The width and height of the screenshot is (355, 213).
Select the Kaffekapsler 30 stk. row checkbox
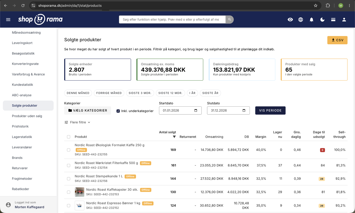(x=68, y=192)
